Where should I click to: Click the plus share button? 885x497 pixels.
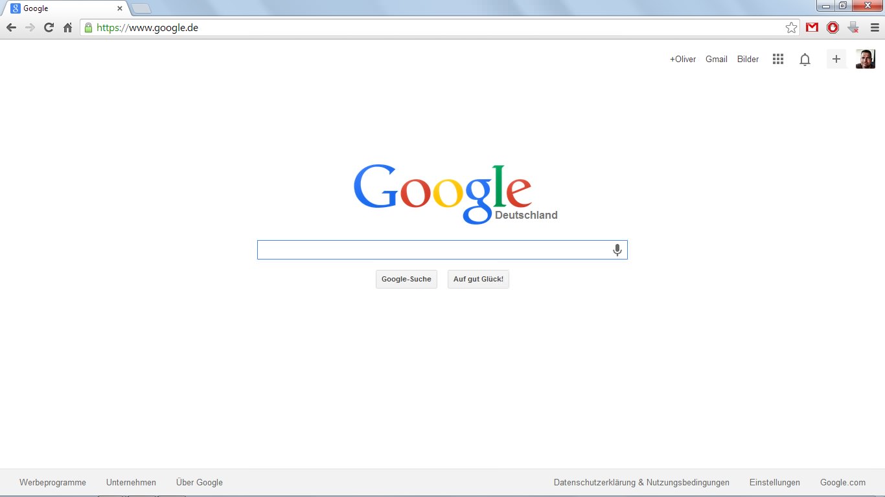(x=836, y=59)
